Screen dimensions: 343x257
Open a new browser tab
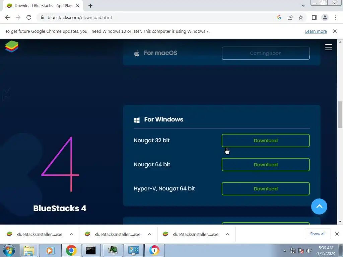pos(90,6)
